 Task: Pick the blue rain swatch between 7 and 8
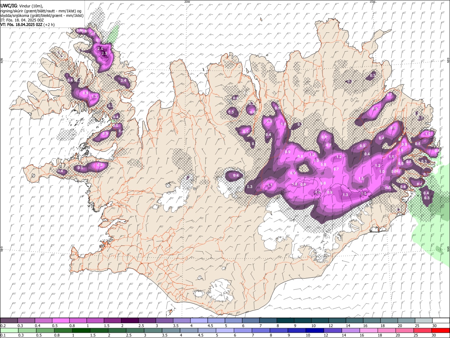pos(261,331)
